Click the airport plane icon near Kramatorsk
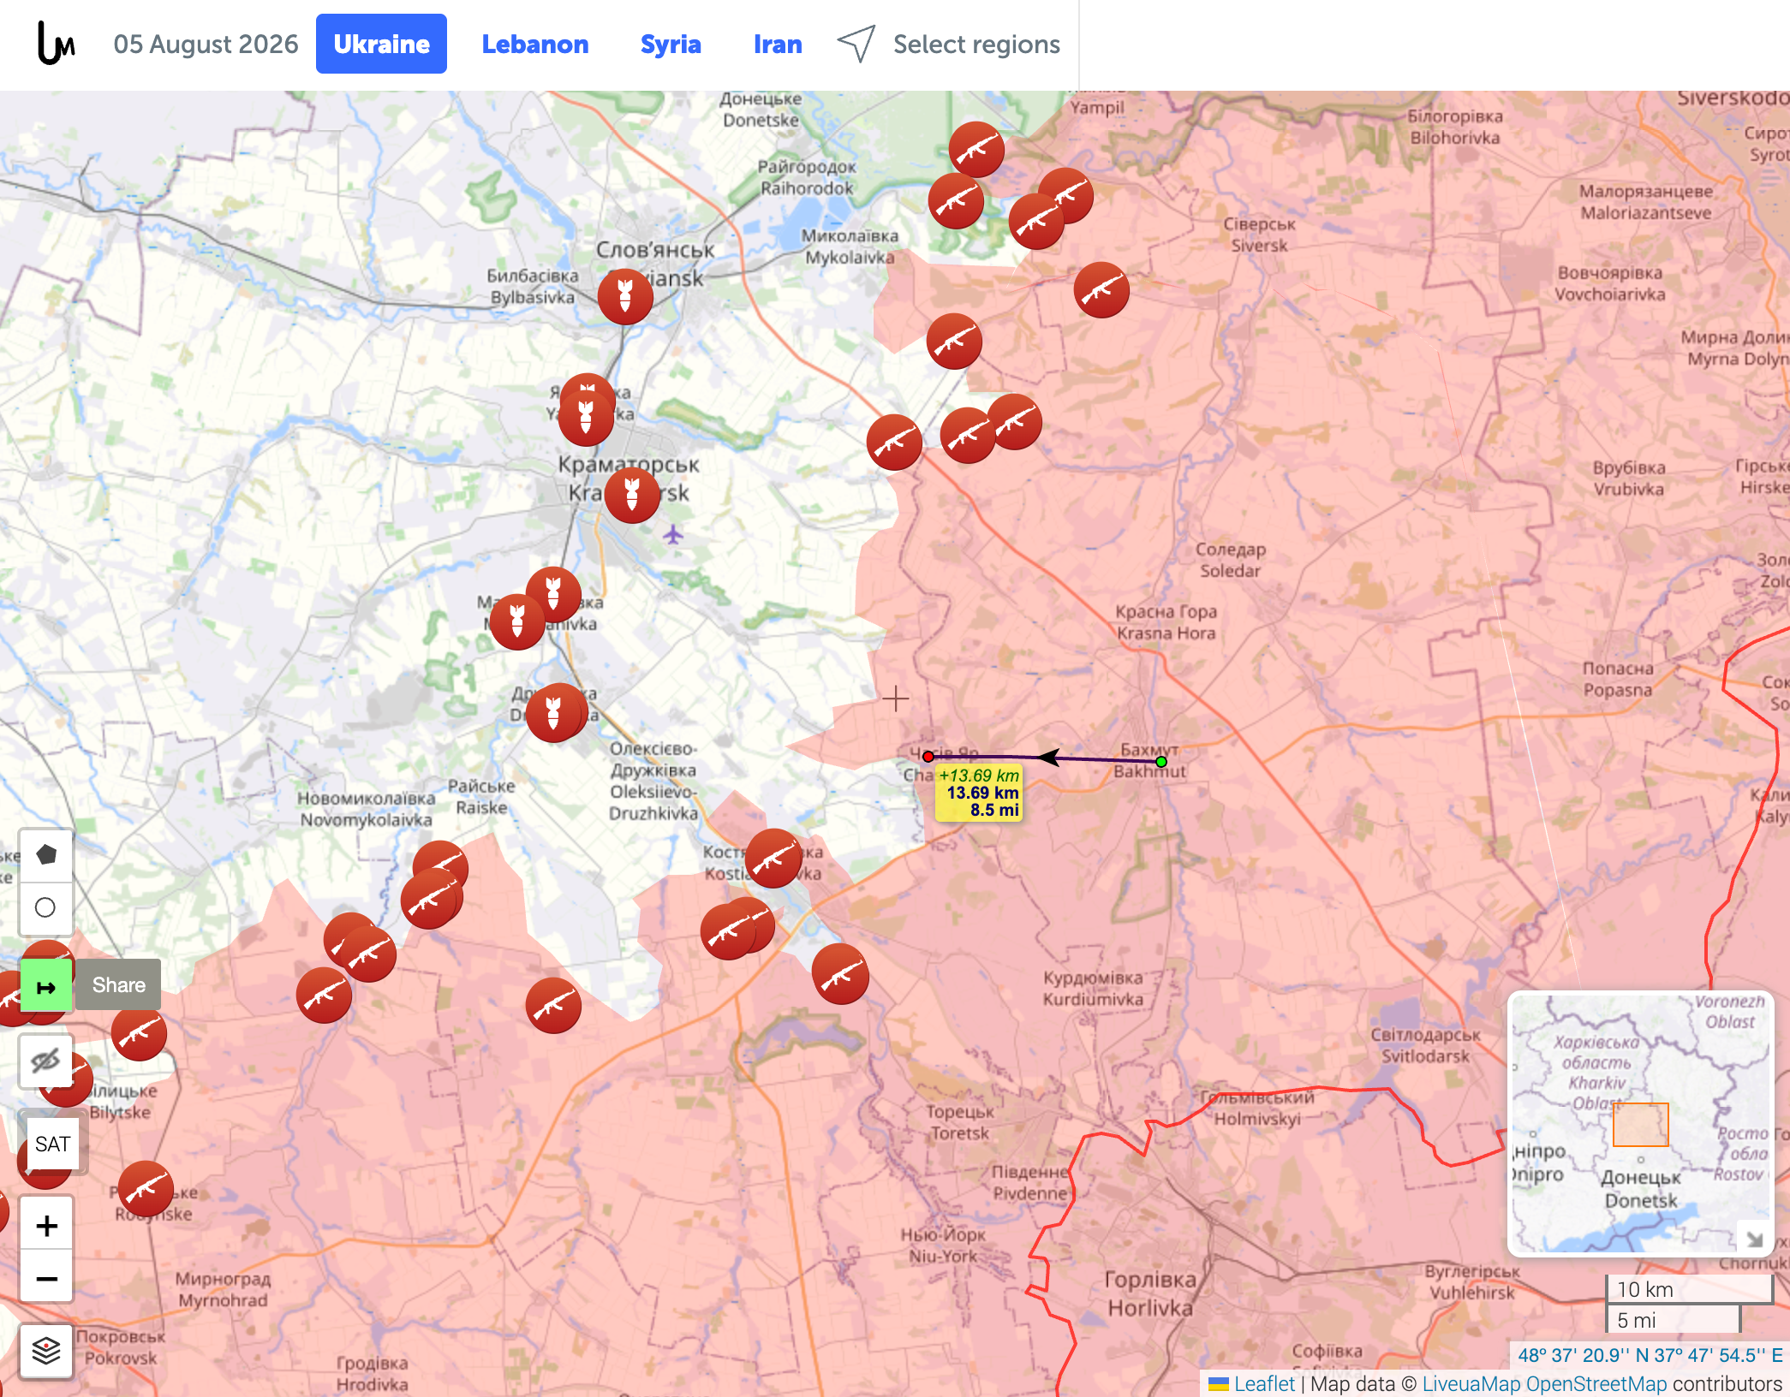Screen dimensions: 1790x1397 tap(673, 534)
